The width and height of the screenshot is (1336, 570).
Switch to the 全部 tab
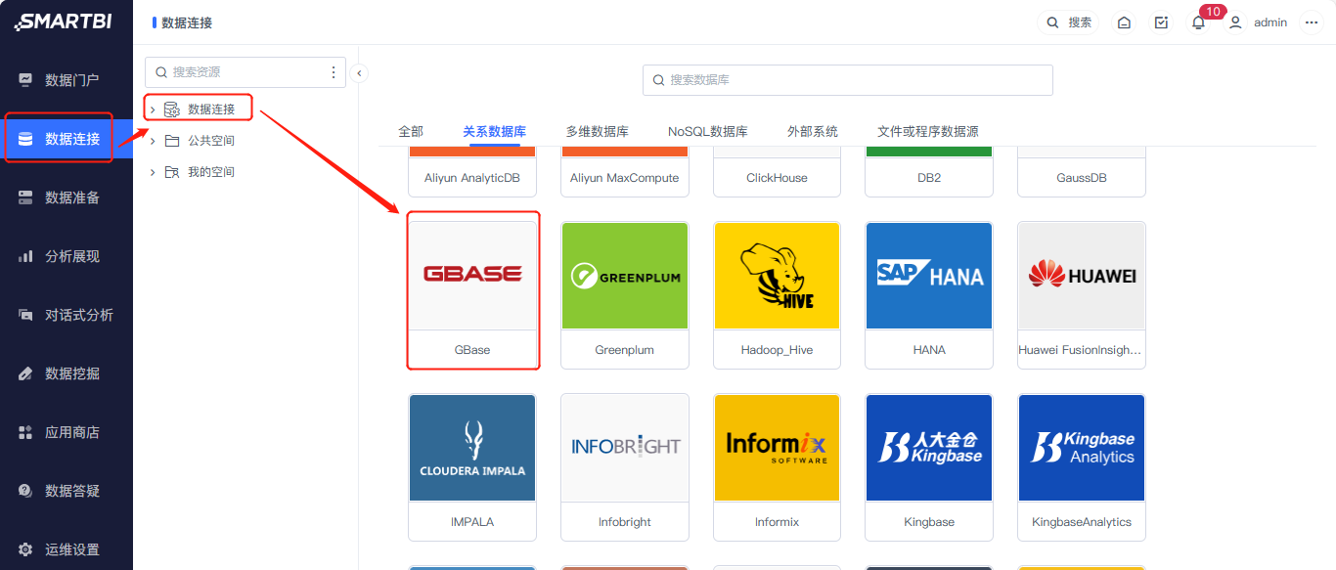click(x=411, y=131)
